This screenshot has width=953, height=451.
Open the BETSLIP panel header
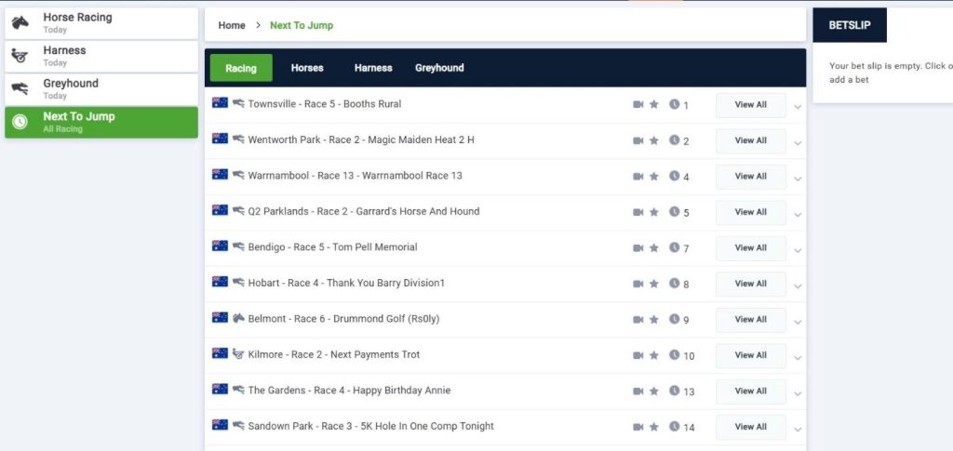[849, 25]
